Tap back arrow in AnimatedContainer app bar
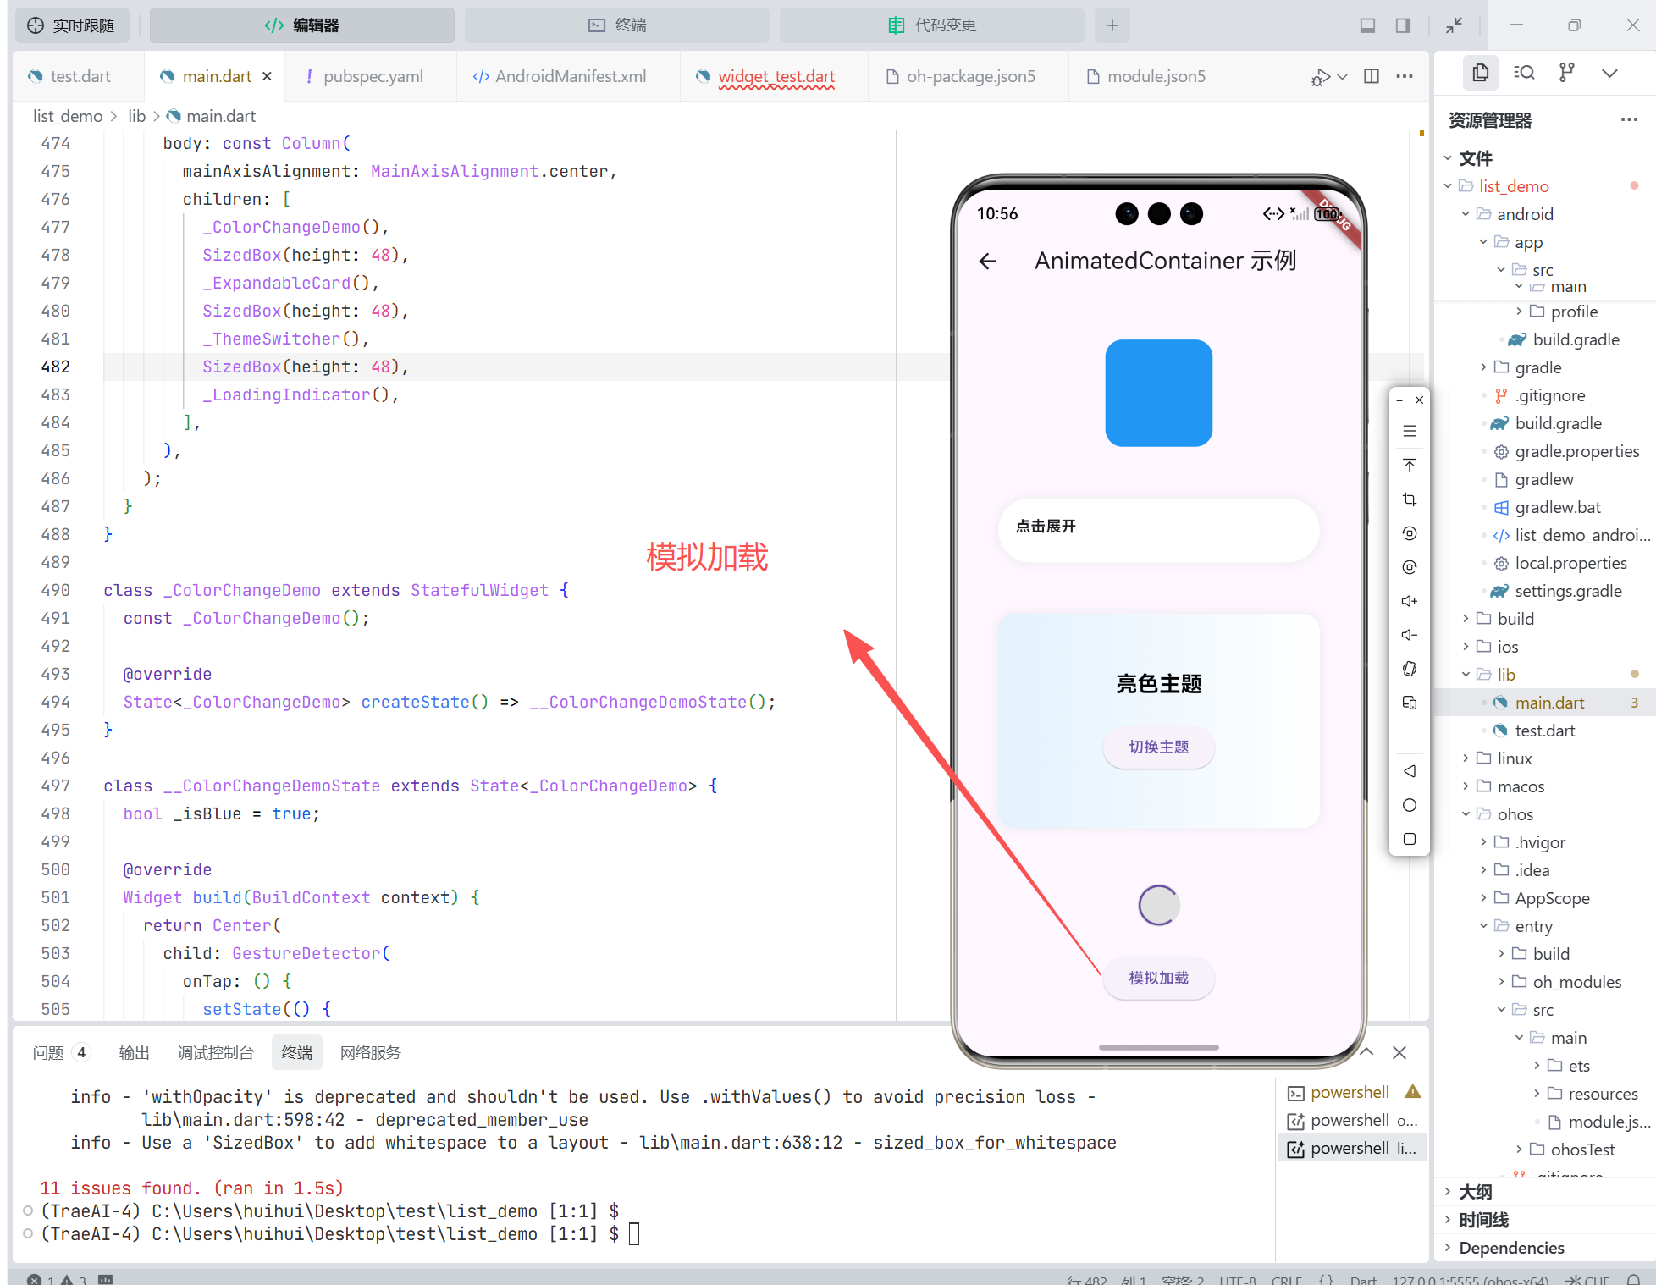The image size is (1656, 1285). point(987,261)
